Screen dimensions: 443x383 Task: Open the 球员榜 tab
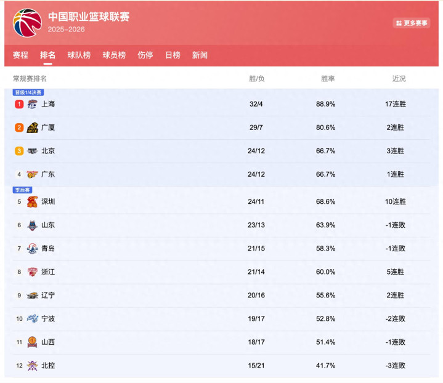pos(114,55)
